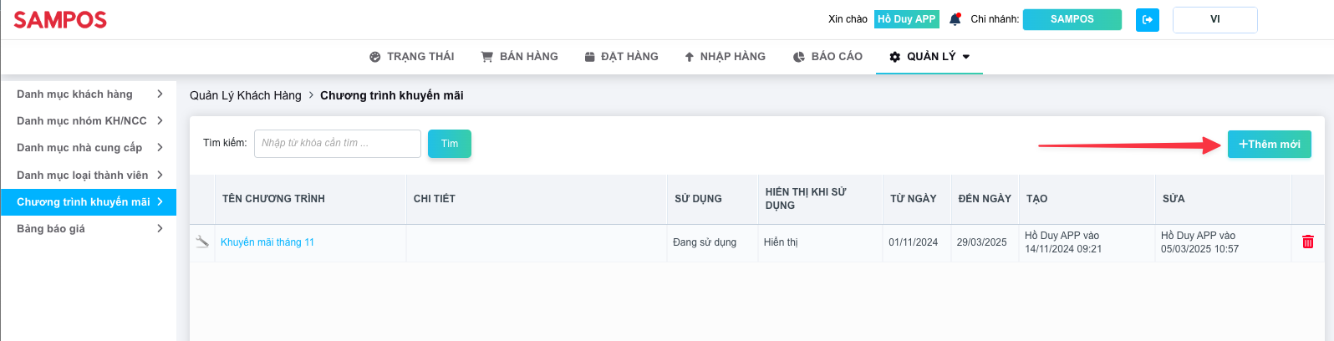The height and width of the screenshot is (341, 1334).
Task: Click the +Thêm mới button
Action: pos(1270,144)
